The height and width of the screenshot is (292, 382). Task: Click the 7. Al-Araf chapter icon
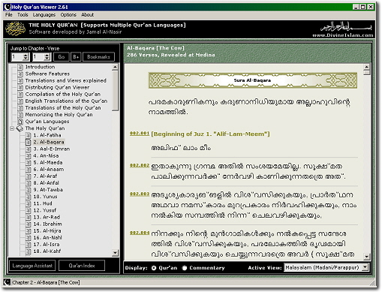coord(29,176)
